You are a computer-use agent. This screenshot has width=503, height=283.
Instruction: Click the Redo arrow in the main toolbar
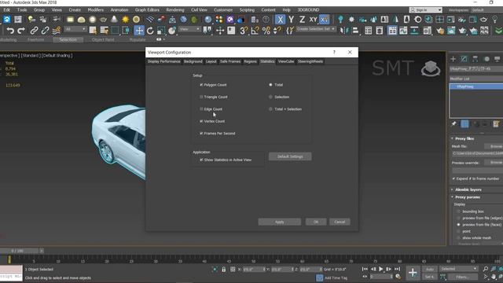coord(21,31)
